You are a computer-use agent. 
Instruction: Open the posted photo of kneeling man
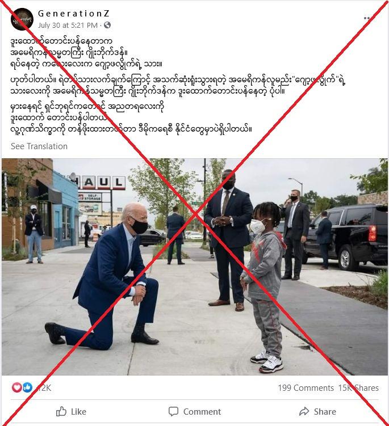pos(194,267)
